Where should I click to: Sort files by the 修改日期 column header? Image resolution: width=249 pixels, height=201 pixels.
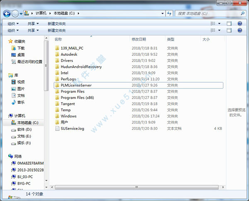pos(139,39)
